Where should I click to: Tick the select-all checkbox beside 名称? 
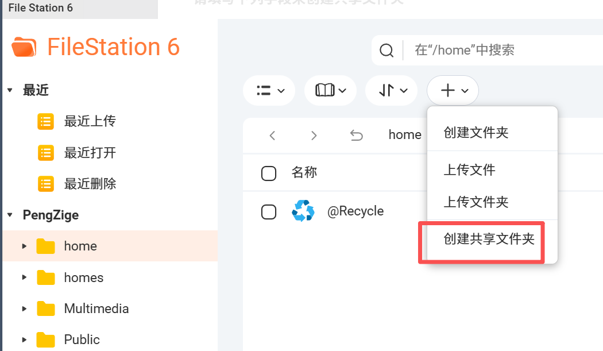(x=268, y=173)
